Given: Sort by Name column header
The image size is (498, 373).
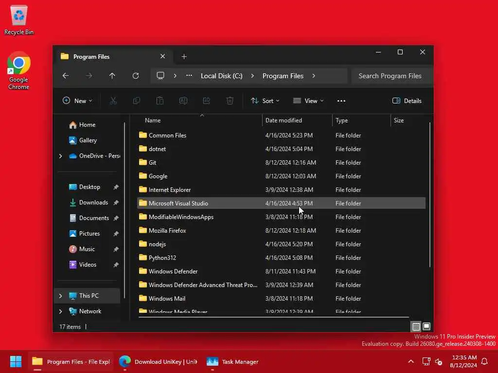Looking at the screenshot, I should 152,120.
